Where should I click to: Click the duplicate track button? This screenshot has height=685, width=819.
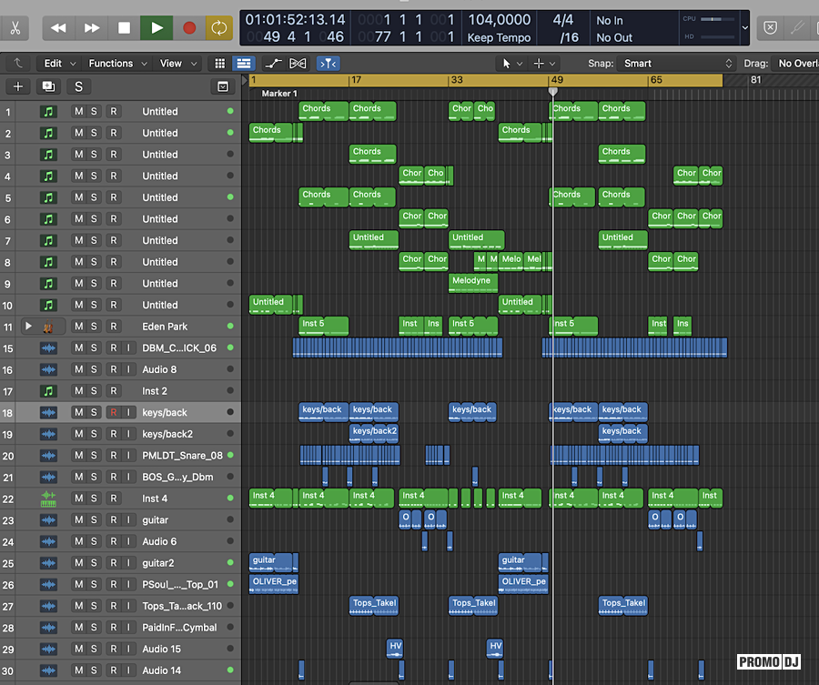click(48, 86)
